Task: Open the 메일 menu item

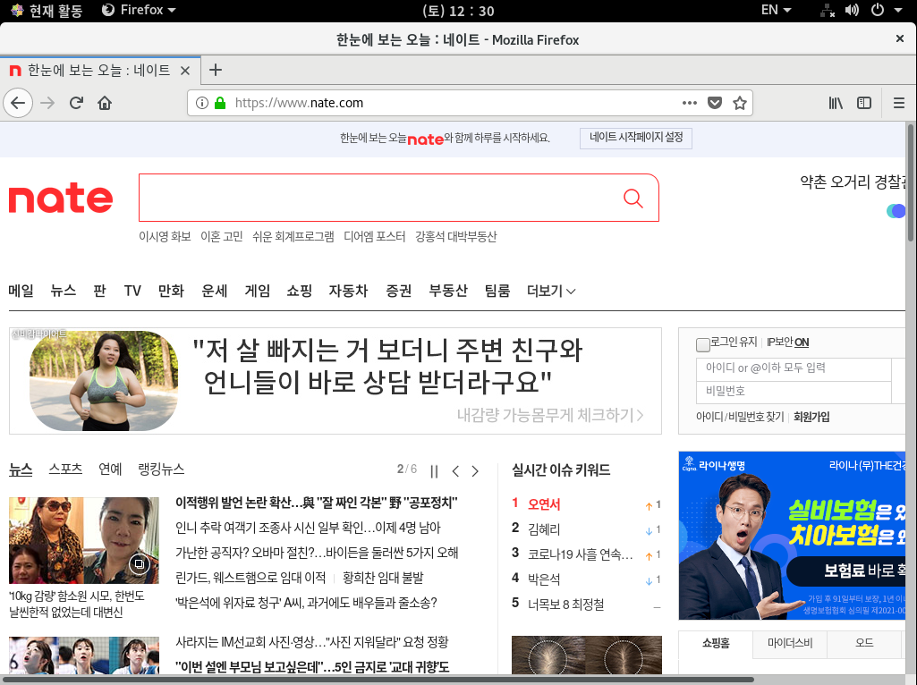Action: tap(21, 291)
